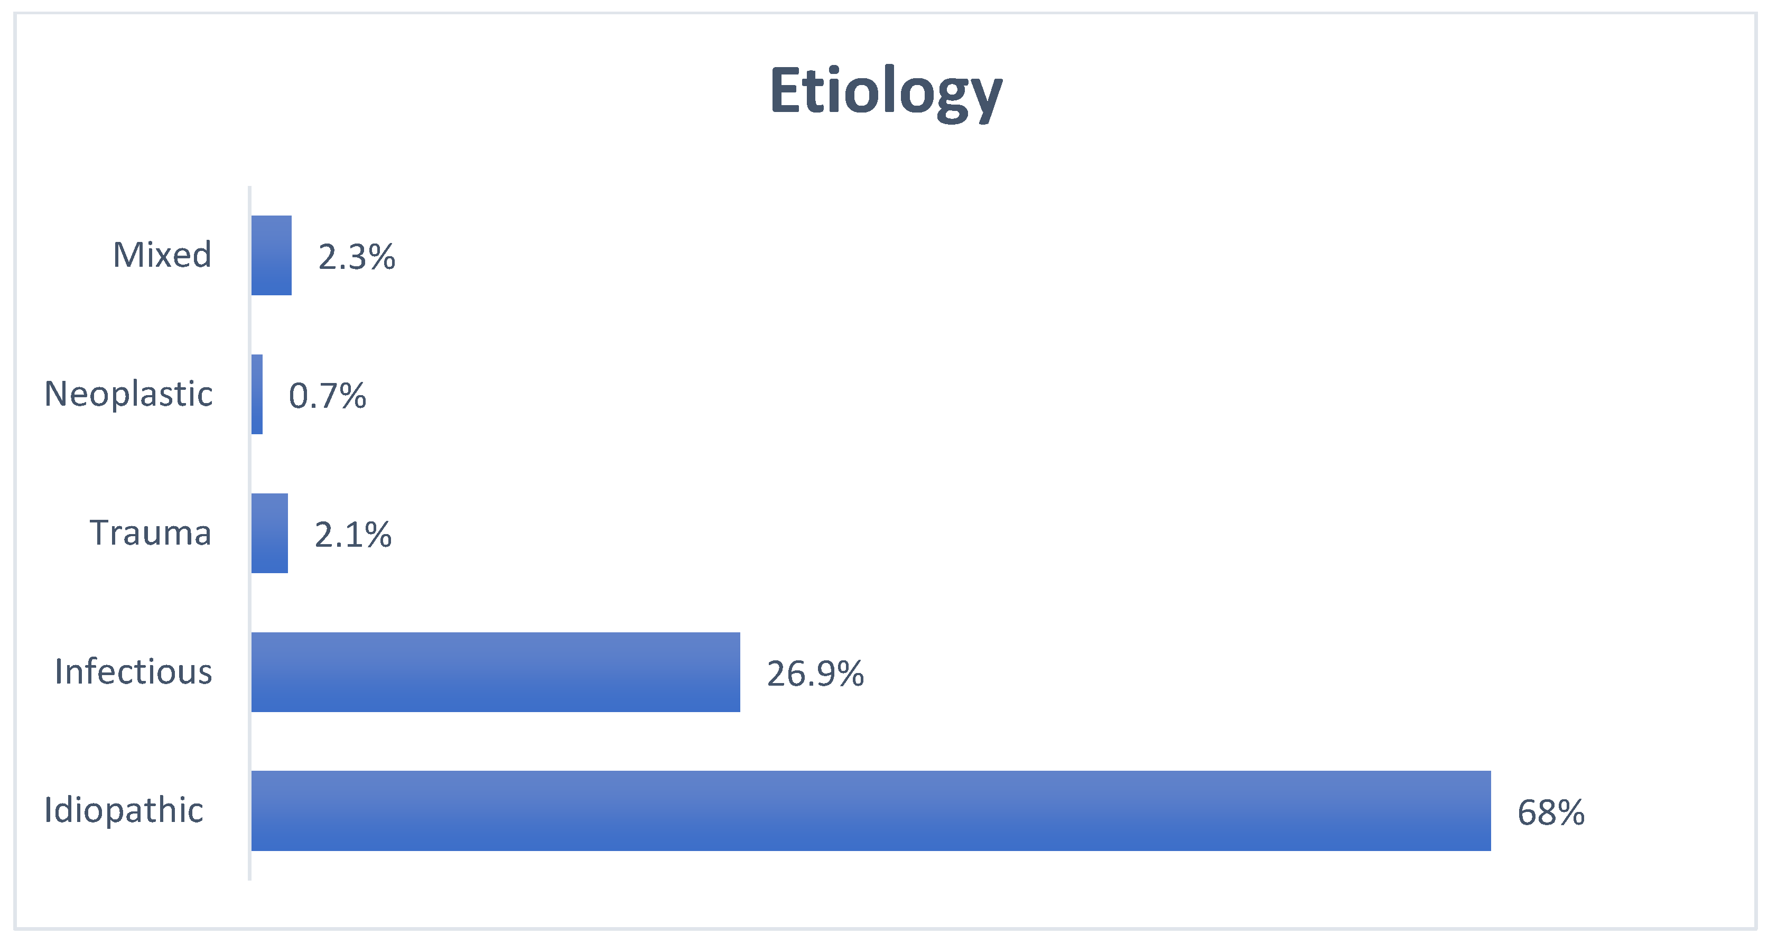Click the Etiology chart title
The width and height of the screenshot is (1768, 944).
coord(886,91)
